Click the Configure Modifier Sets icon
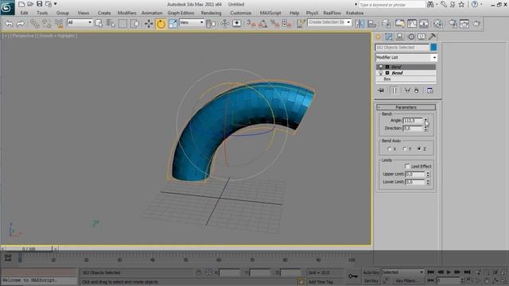Screen dimensions: 509x286 [x=429, y=91]
